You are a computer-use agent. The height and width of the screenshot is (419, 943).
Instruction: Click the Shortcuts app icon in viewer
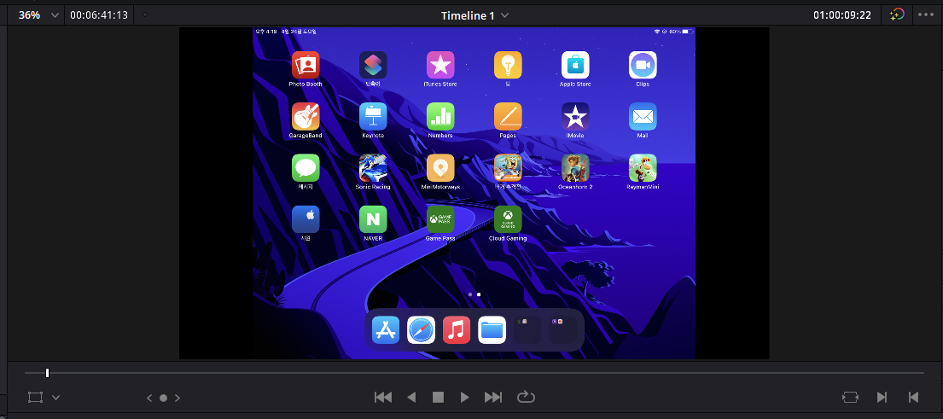click(373, 65)
